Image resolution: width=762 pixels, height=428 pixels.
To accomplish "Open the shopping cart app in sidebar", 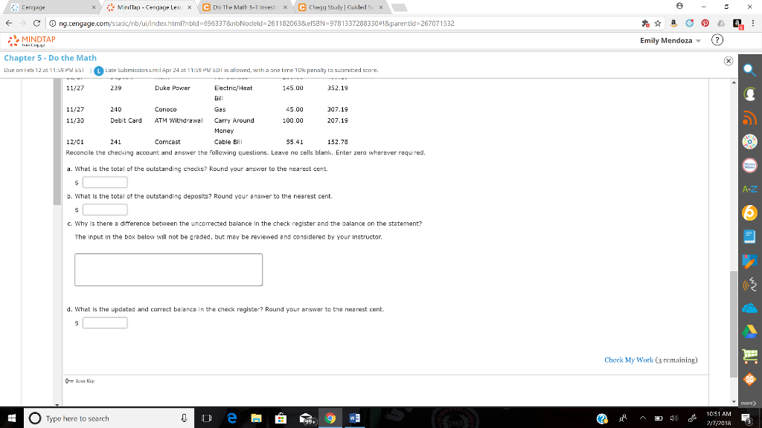I will pyautogui.click(x=750, y=356).
